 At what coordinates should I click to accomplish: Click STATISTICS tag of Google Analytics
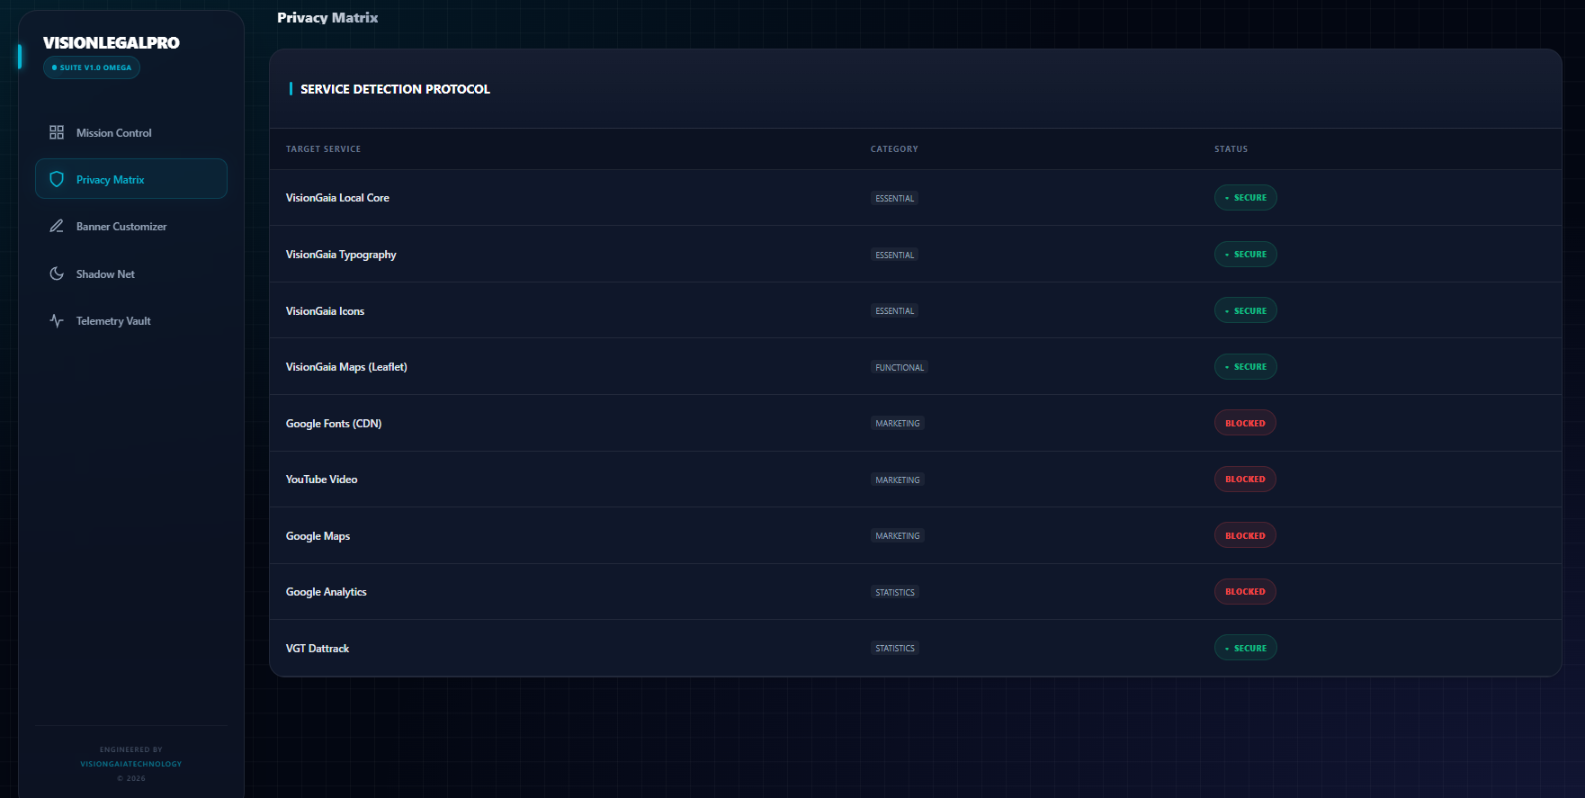pos(895,592)
